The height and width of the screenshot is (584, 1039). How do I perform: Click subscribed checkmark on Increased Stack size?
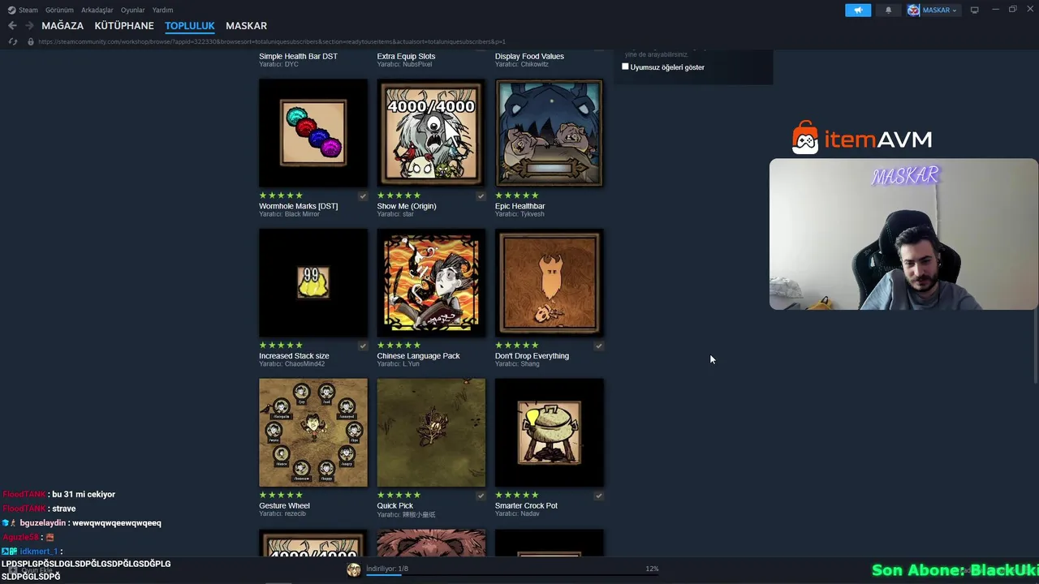coord(363,346)
